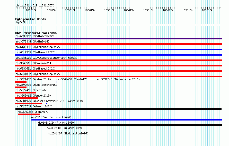Open the esv3651240 (Besenbacher2015) label
Image resolution: width=229 pixels, height=146 pixels.
pos(118,79)
